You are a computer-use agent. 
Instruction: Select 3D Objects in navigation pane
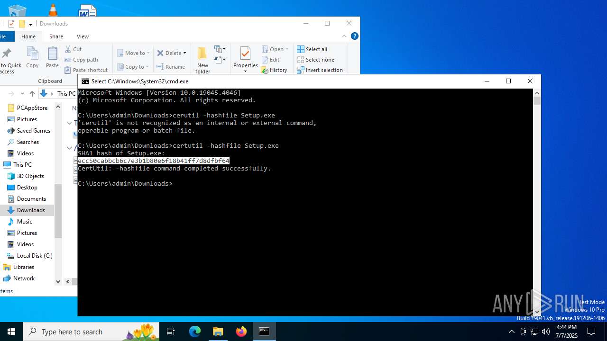(30, 176)
